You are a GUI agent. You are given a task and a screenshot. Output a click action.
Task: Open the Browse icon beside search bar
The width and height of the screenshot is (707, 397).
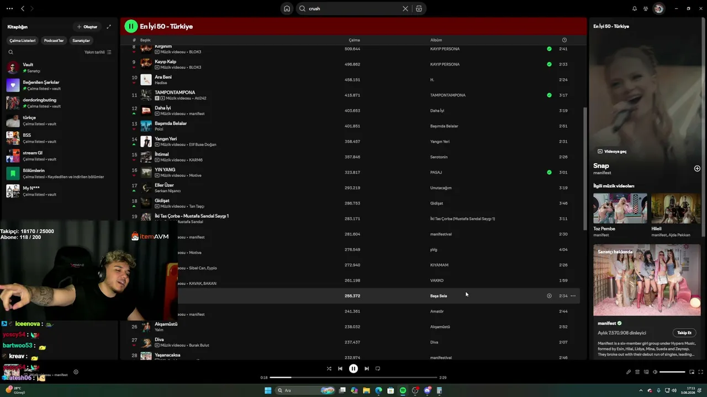419,8
